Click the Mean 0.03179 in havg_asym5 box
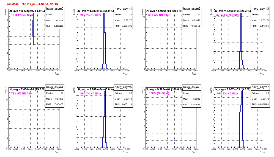Screen dimensions: 274x157 [128, 99]
